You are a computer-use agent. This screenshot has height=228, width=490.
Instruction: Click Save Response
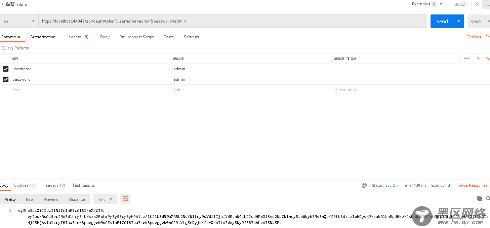(x=473, y=185)
